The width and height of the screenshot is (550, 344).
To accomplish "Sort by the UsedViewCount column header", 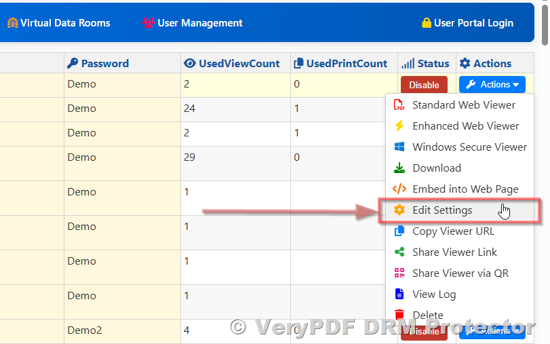I will click(231, 64).
